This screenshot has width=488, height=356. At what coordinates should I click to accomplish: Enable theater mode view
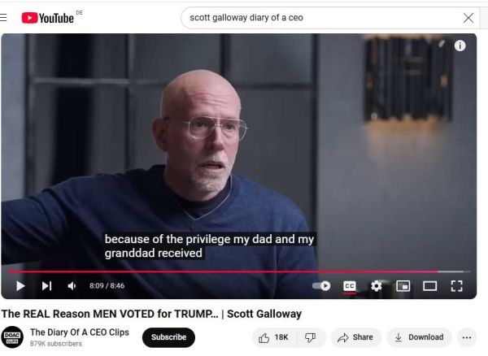tap(429, 286)
